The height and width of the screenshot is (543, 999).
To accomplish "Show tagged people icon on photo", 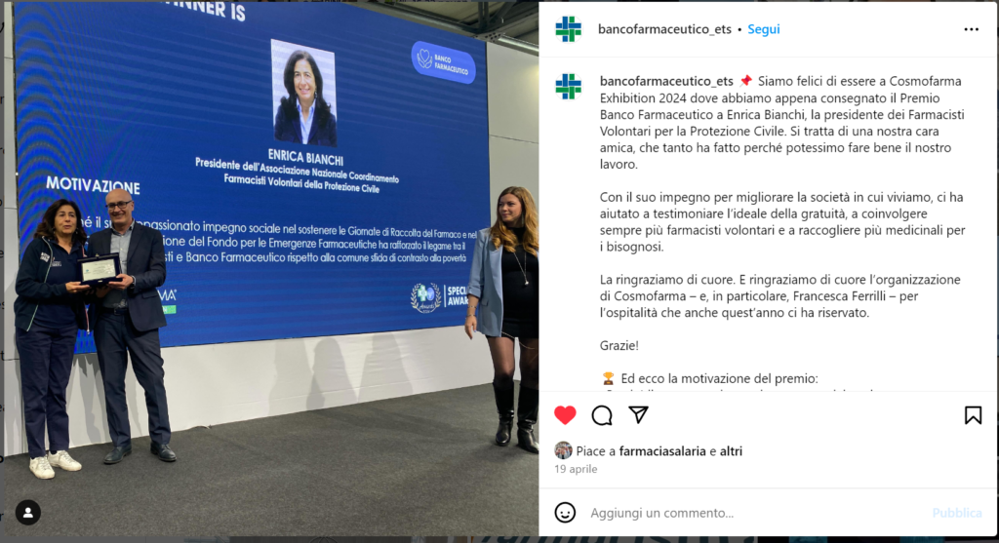I will pos(28,513).
